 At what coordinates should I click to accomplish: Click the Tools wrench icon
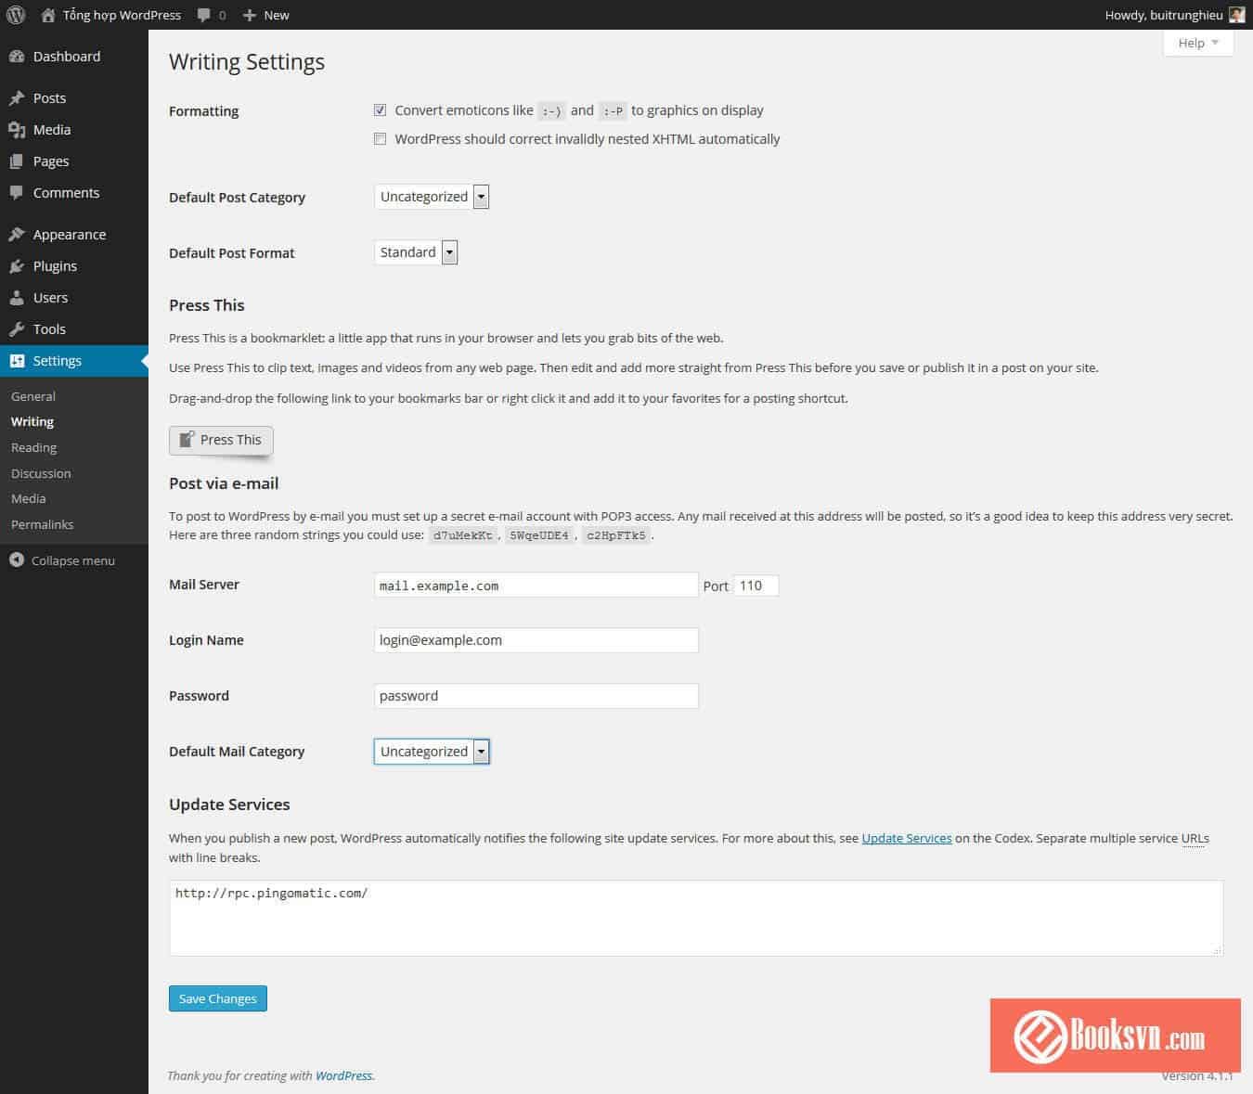[x=17, y=329]
